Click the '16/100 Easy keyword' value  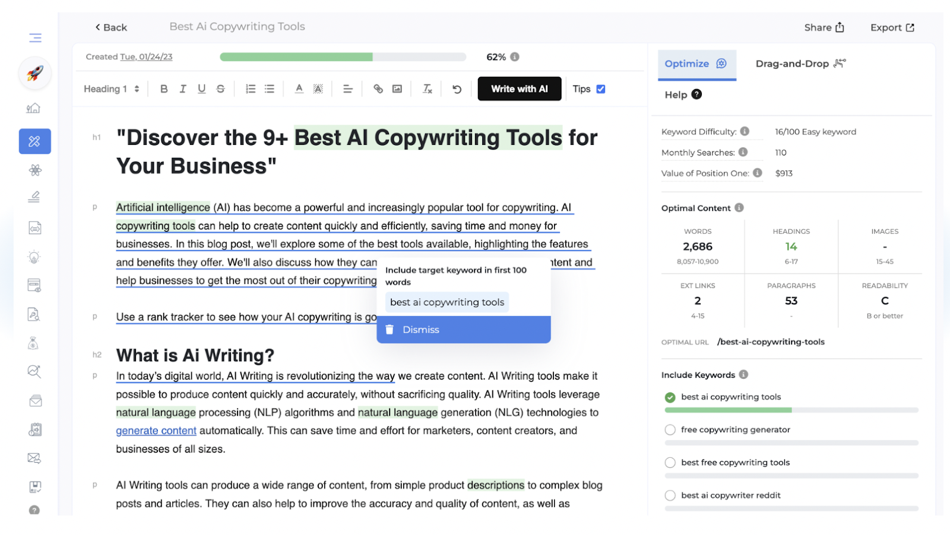[x=815, y=132]
